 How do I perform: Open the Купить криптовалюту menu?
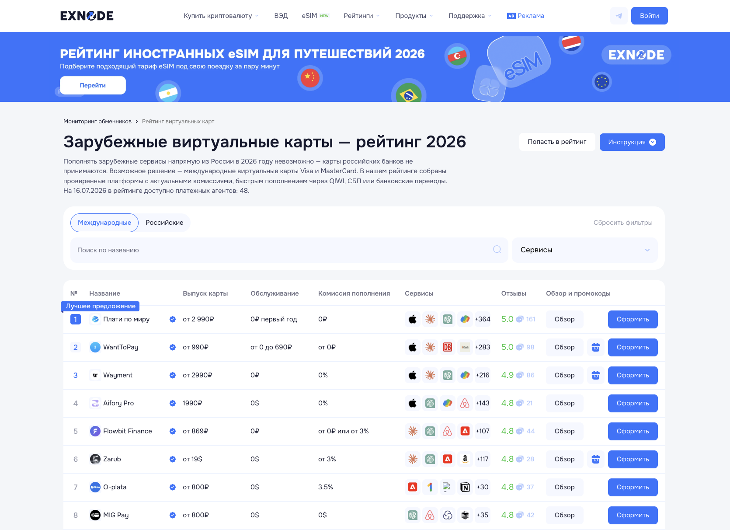click(x=221, y=16)
